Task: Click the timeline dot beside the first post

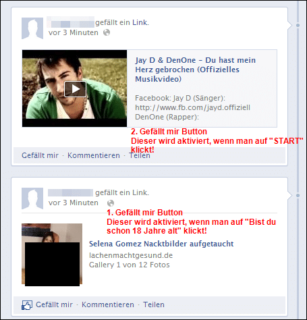Action: point(298,25)
